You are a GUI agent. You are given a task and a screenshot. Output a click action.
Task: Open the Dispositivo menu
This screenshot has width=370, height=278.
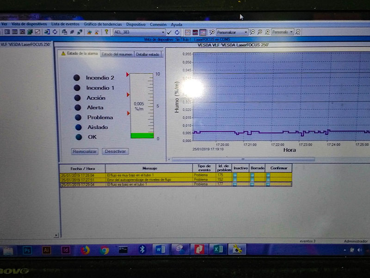pos(136,25)
